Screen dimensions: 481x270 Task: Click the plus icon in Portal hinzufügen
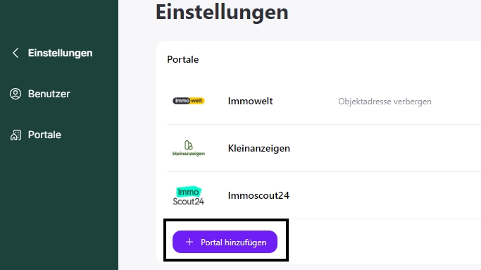point(189,242)
